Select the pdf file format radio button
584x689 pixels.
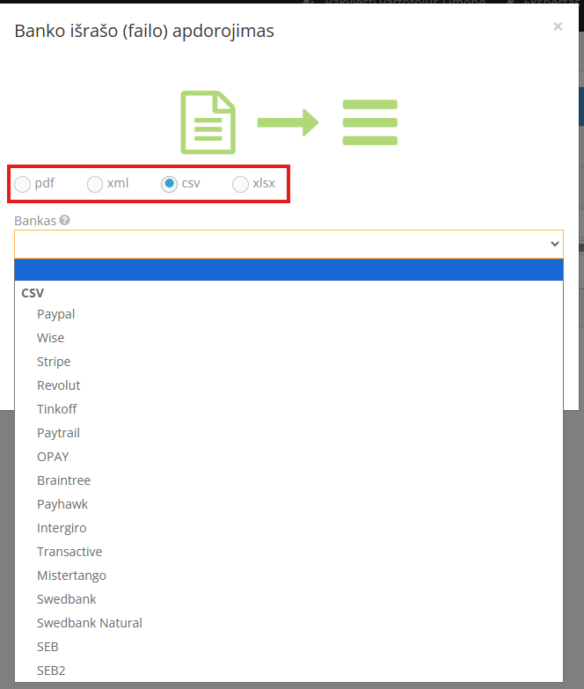22,184
